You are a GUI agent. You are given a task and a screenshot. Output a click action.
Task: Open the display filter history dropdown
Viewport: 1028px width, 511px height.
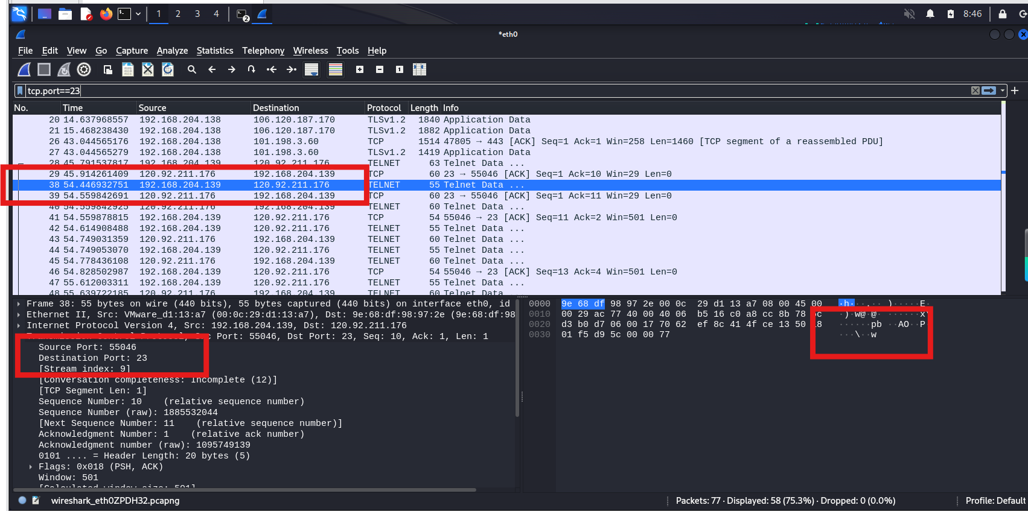1003,90
